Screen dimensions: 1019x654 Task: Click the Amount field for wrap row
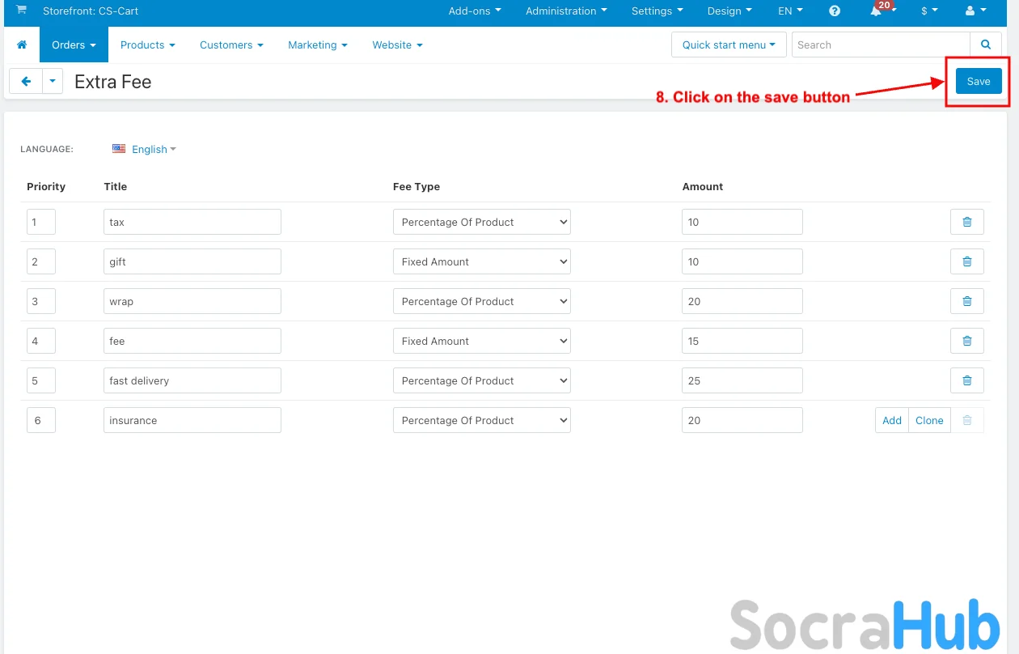[x=742, y=302]
